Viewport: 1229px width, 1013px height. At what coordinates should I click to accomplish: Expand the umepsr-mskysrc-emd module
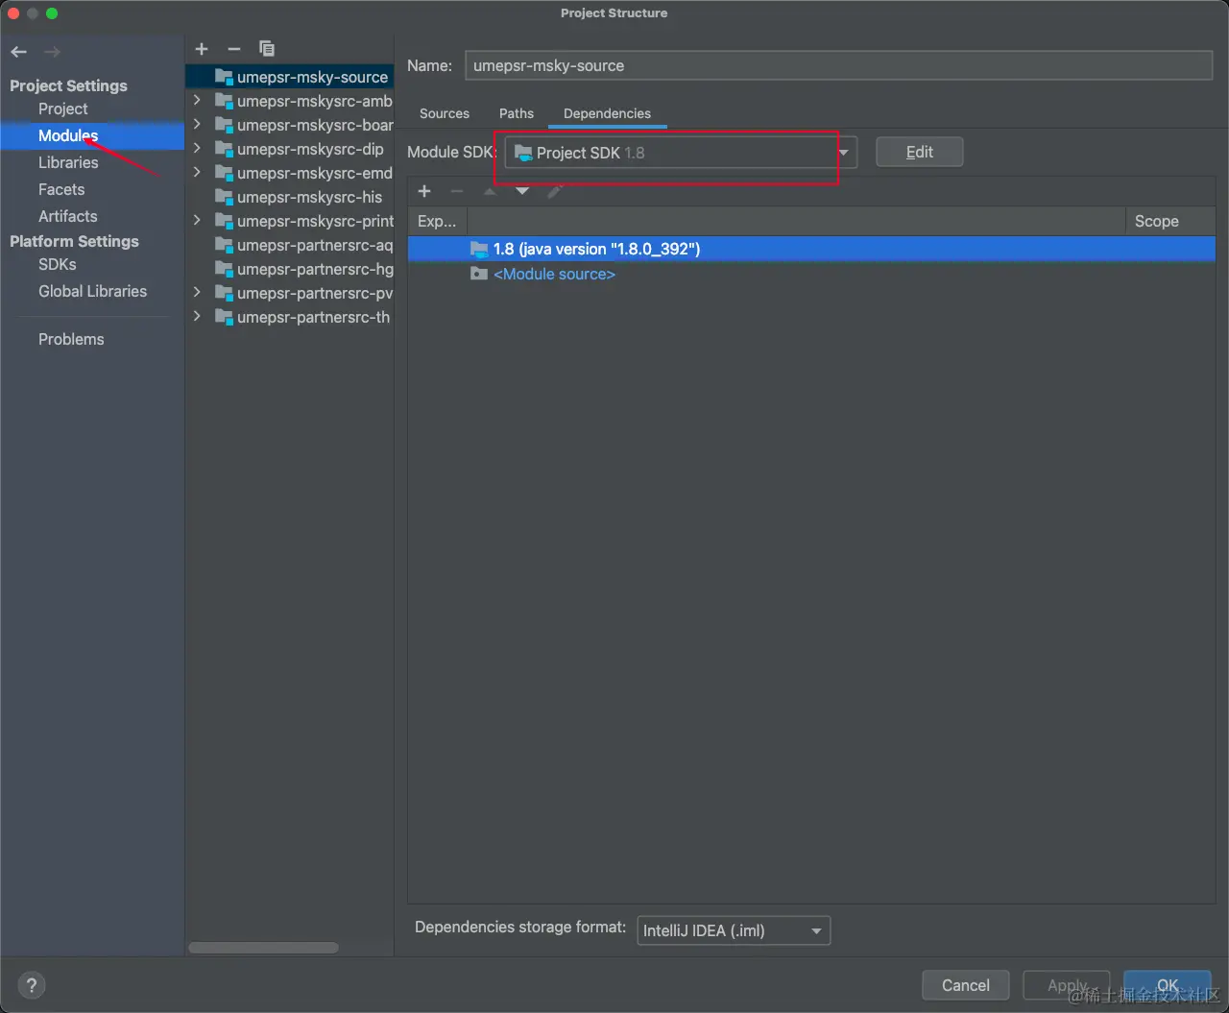(x=197, y=172)
